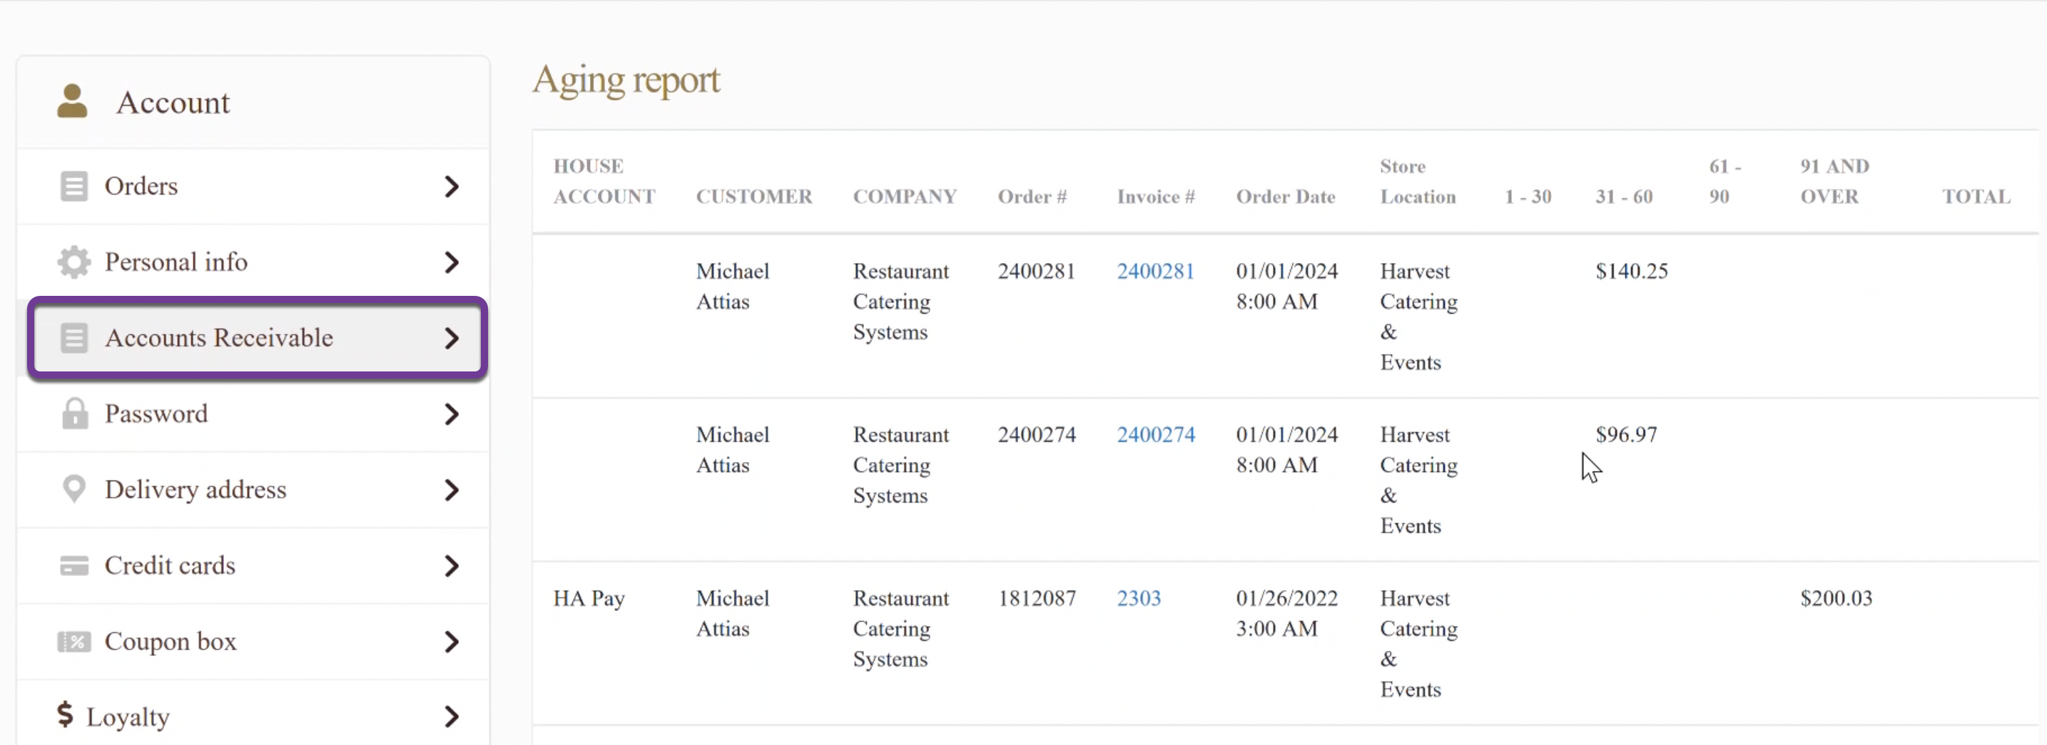This screenshot has width=2047, height=745.
Task: Open invoice 2400274 link
Action: pyautogui.click(x=1155, y=434)
